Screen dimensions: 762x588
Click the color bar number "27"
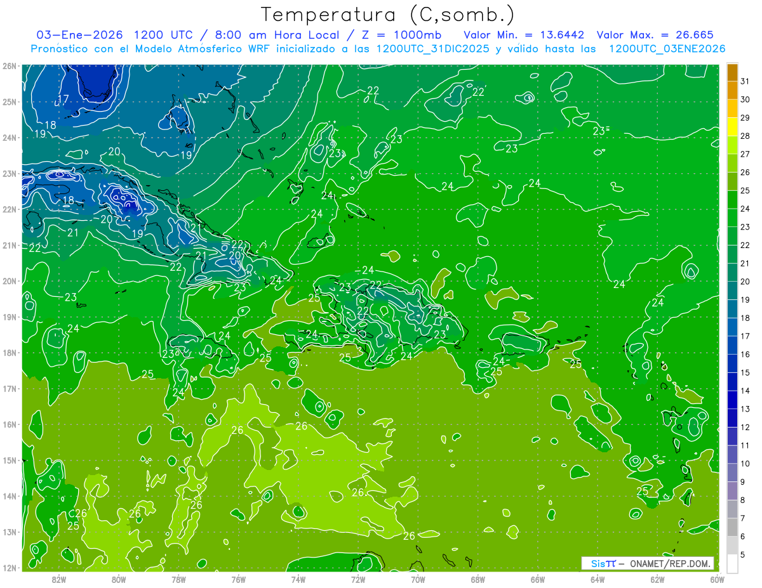coord(745,154)
